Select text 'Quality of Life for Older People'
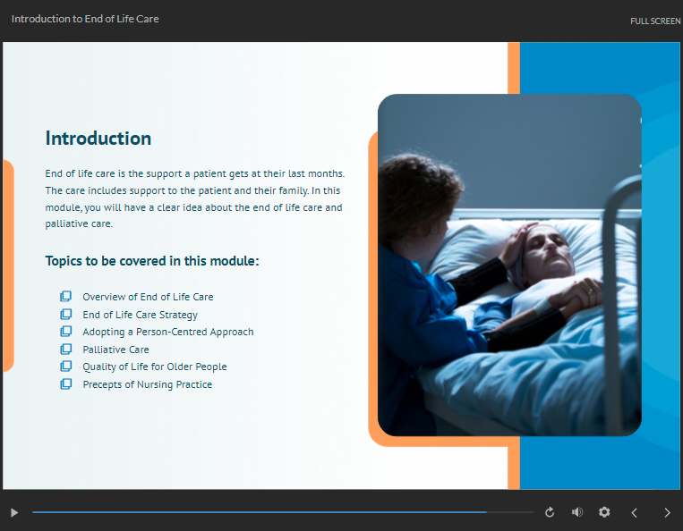Viewport: 683px width, 531px height. pyautogui.click(x=155, y=367)
